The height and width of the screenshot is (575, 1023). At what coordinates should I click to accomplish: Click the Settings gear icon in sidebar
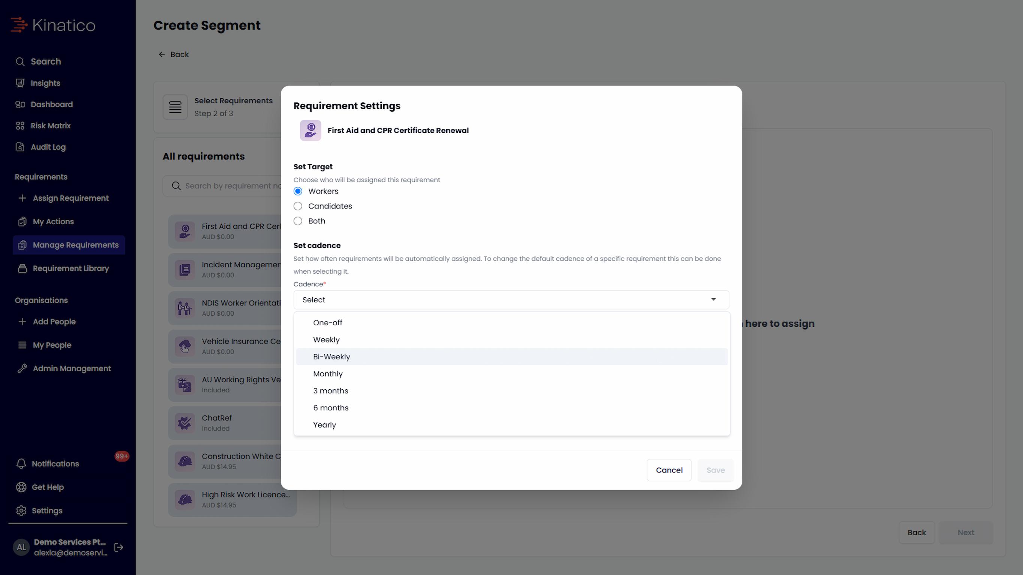click(x=21, y=510)
